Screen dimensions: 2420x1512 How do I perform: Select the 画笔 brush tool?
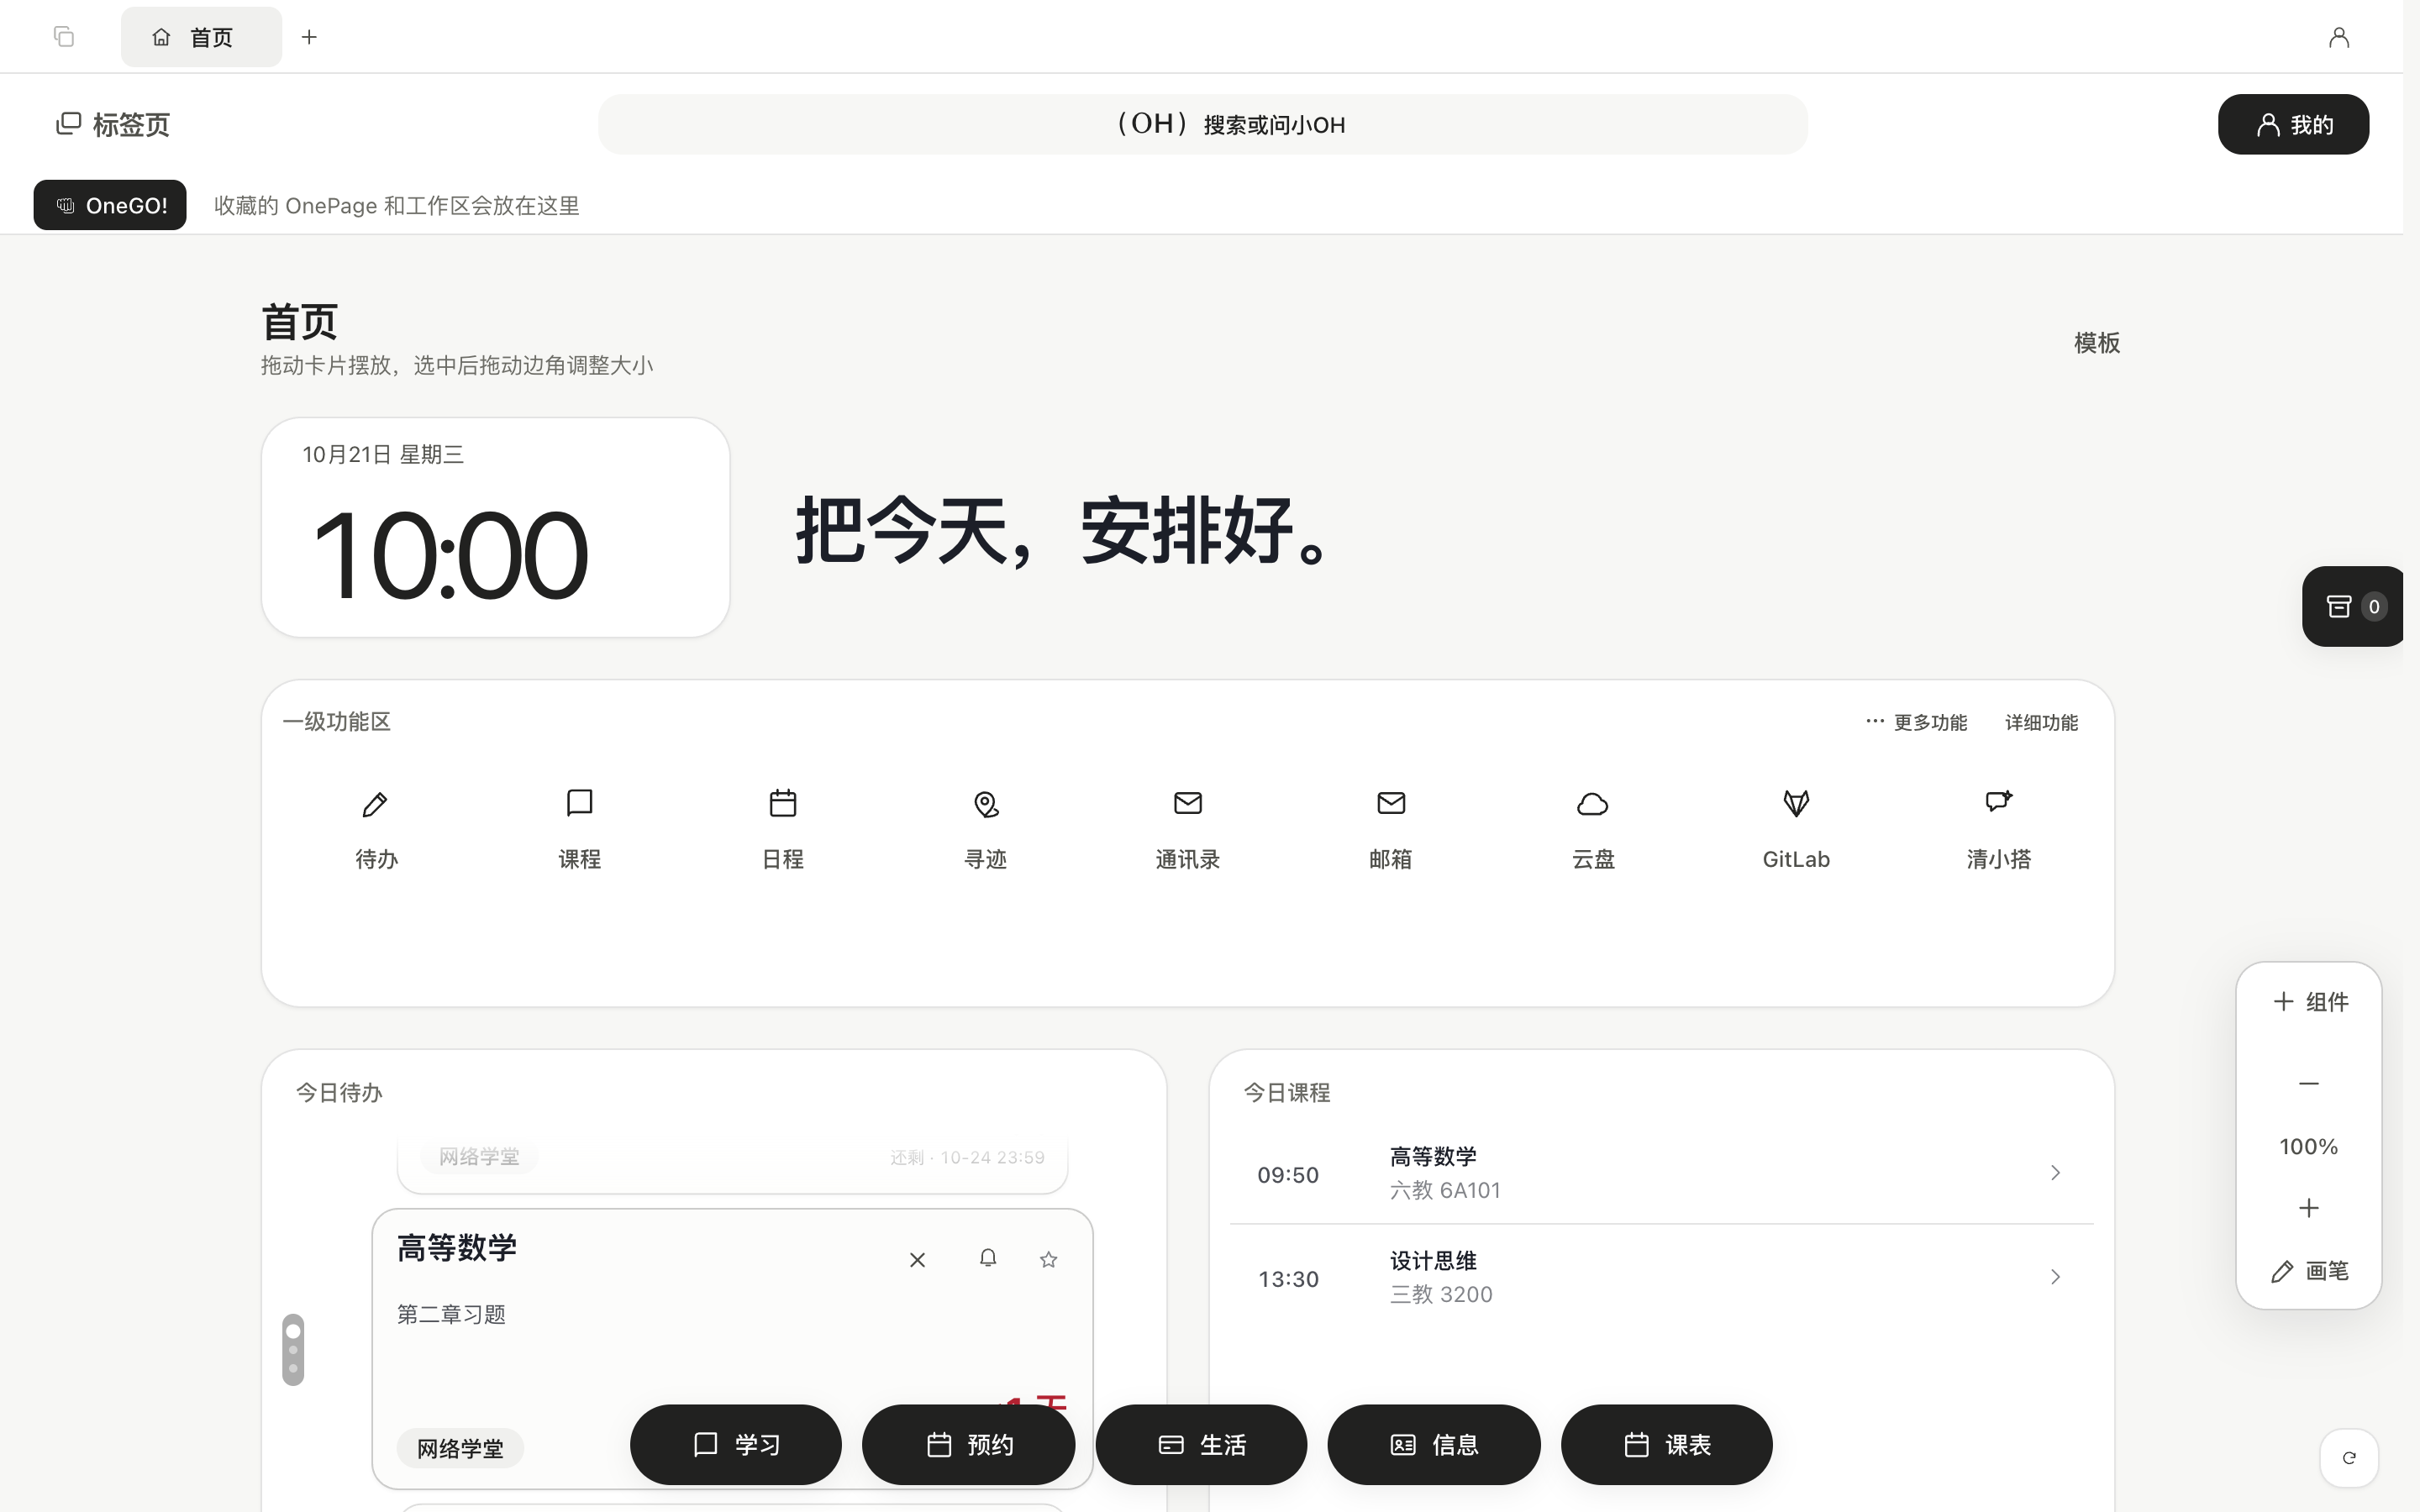[x=2309, y=1271]
